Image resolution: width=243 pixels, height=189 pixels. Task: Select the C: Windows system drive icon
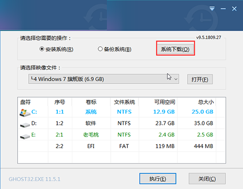(25, 112)
